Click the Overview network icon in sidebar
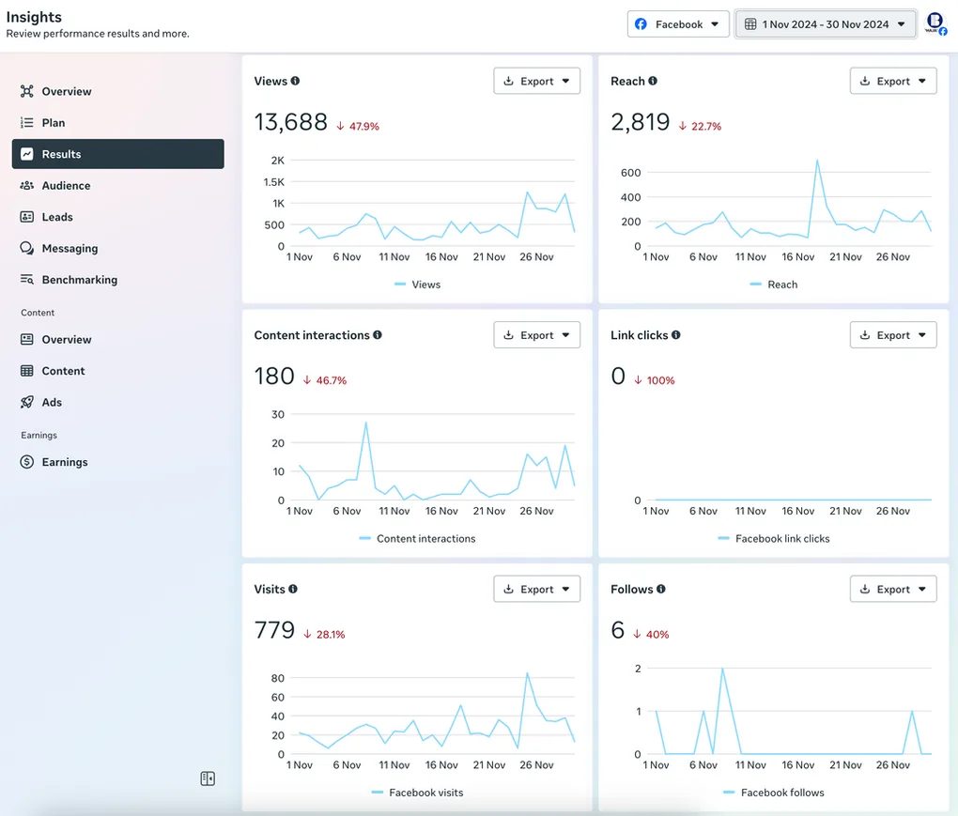This screenshot has height=816, width=958. click(x=27, y=91)
